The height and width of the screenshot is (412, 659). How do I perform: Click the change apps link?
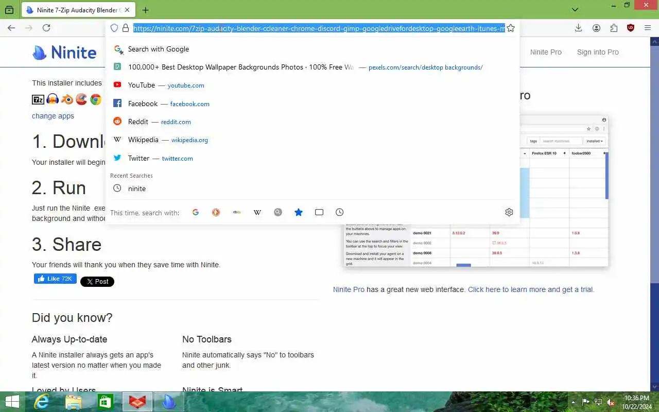[53, 116]
